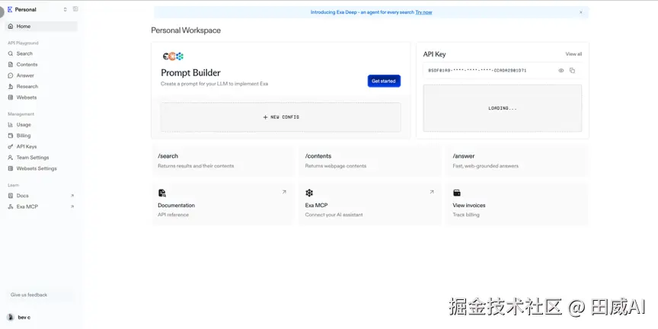
Task: Click the Exa MCP icon in sidebar
Action: coord(11,206)
